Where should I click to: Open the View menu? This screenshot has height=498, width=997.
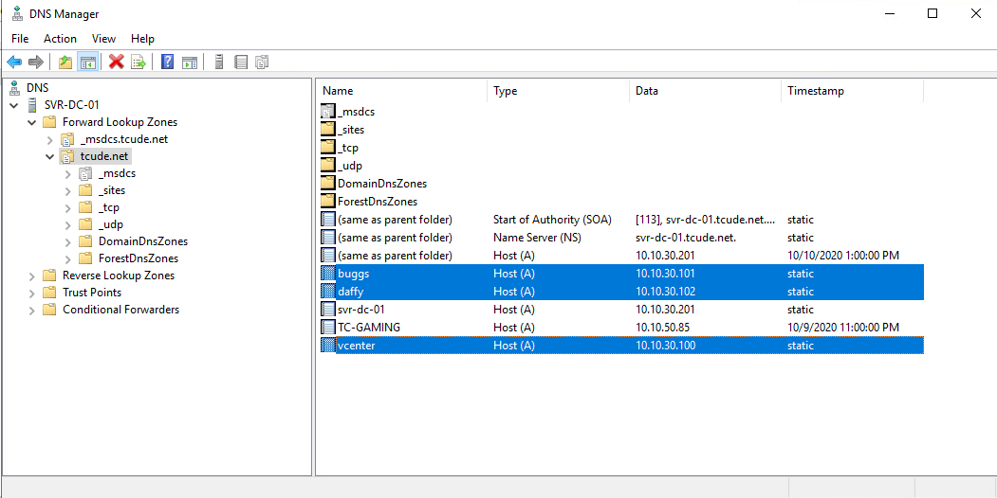[x=103, y=39]
